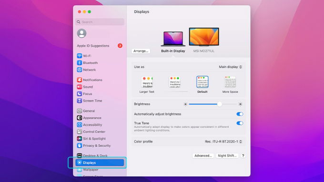
Task: Select the Displays item in sidebar
Action: pos(100,162)
